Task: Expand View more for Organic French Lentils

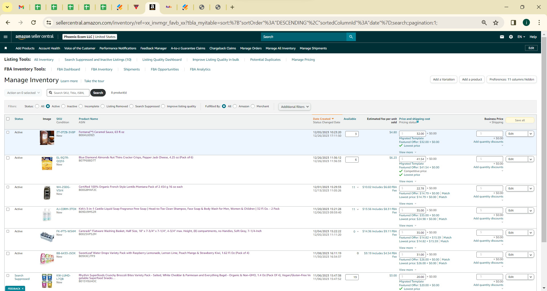Action: pyautogui.click(x=408, y=204)
